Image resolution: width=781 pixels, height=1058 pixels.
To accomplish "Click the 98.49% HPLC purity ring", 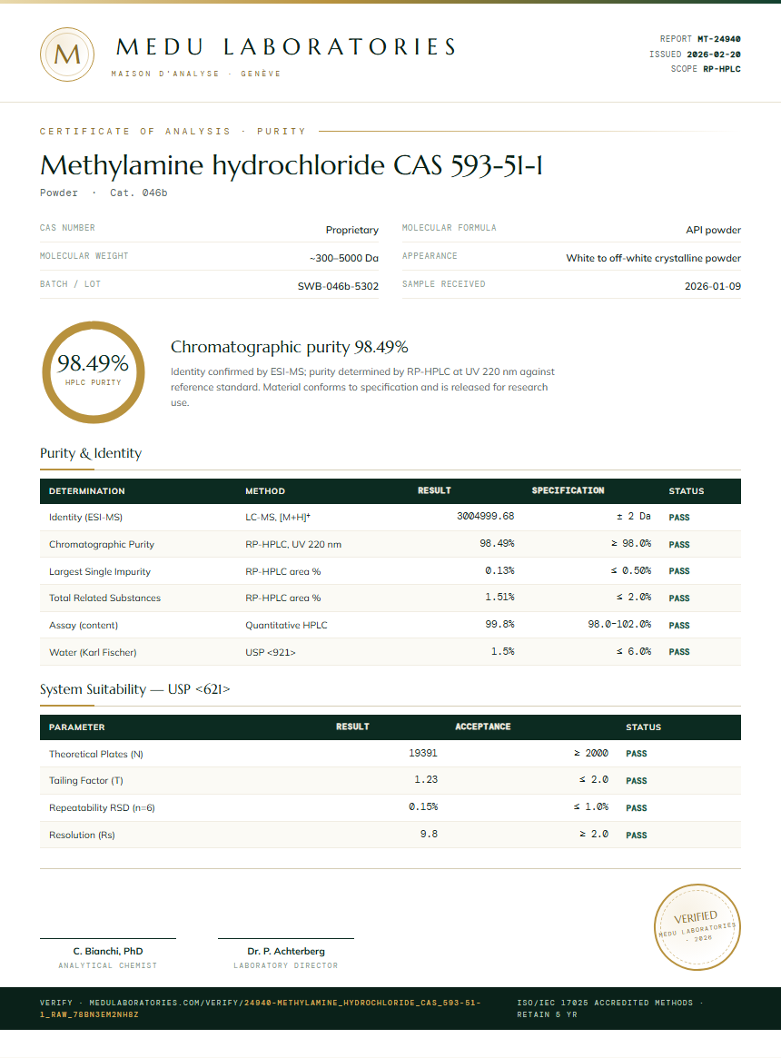I will 94,372.
